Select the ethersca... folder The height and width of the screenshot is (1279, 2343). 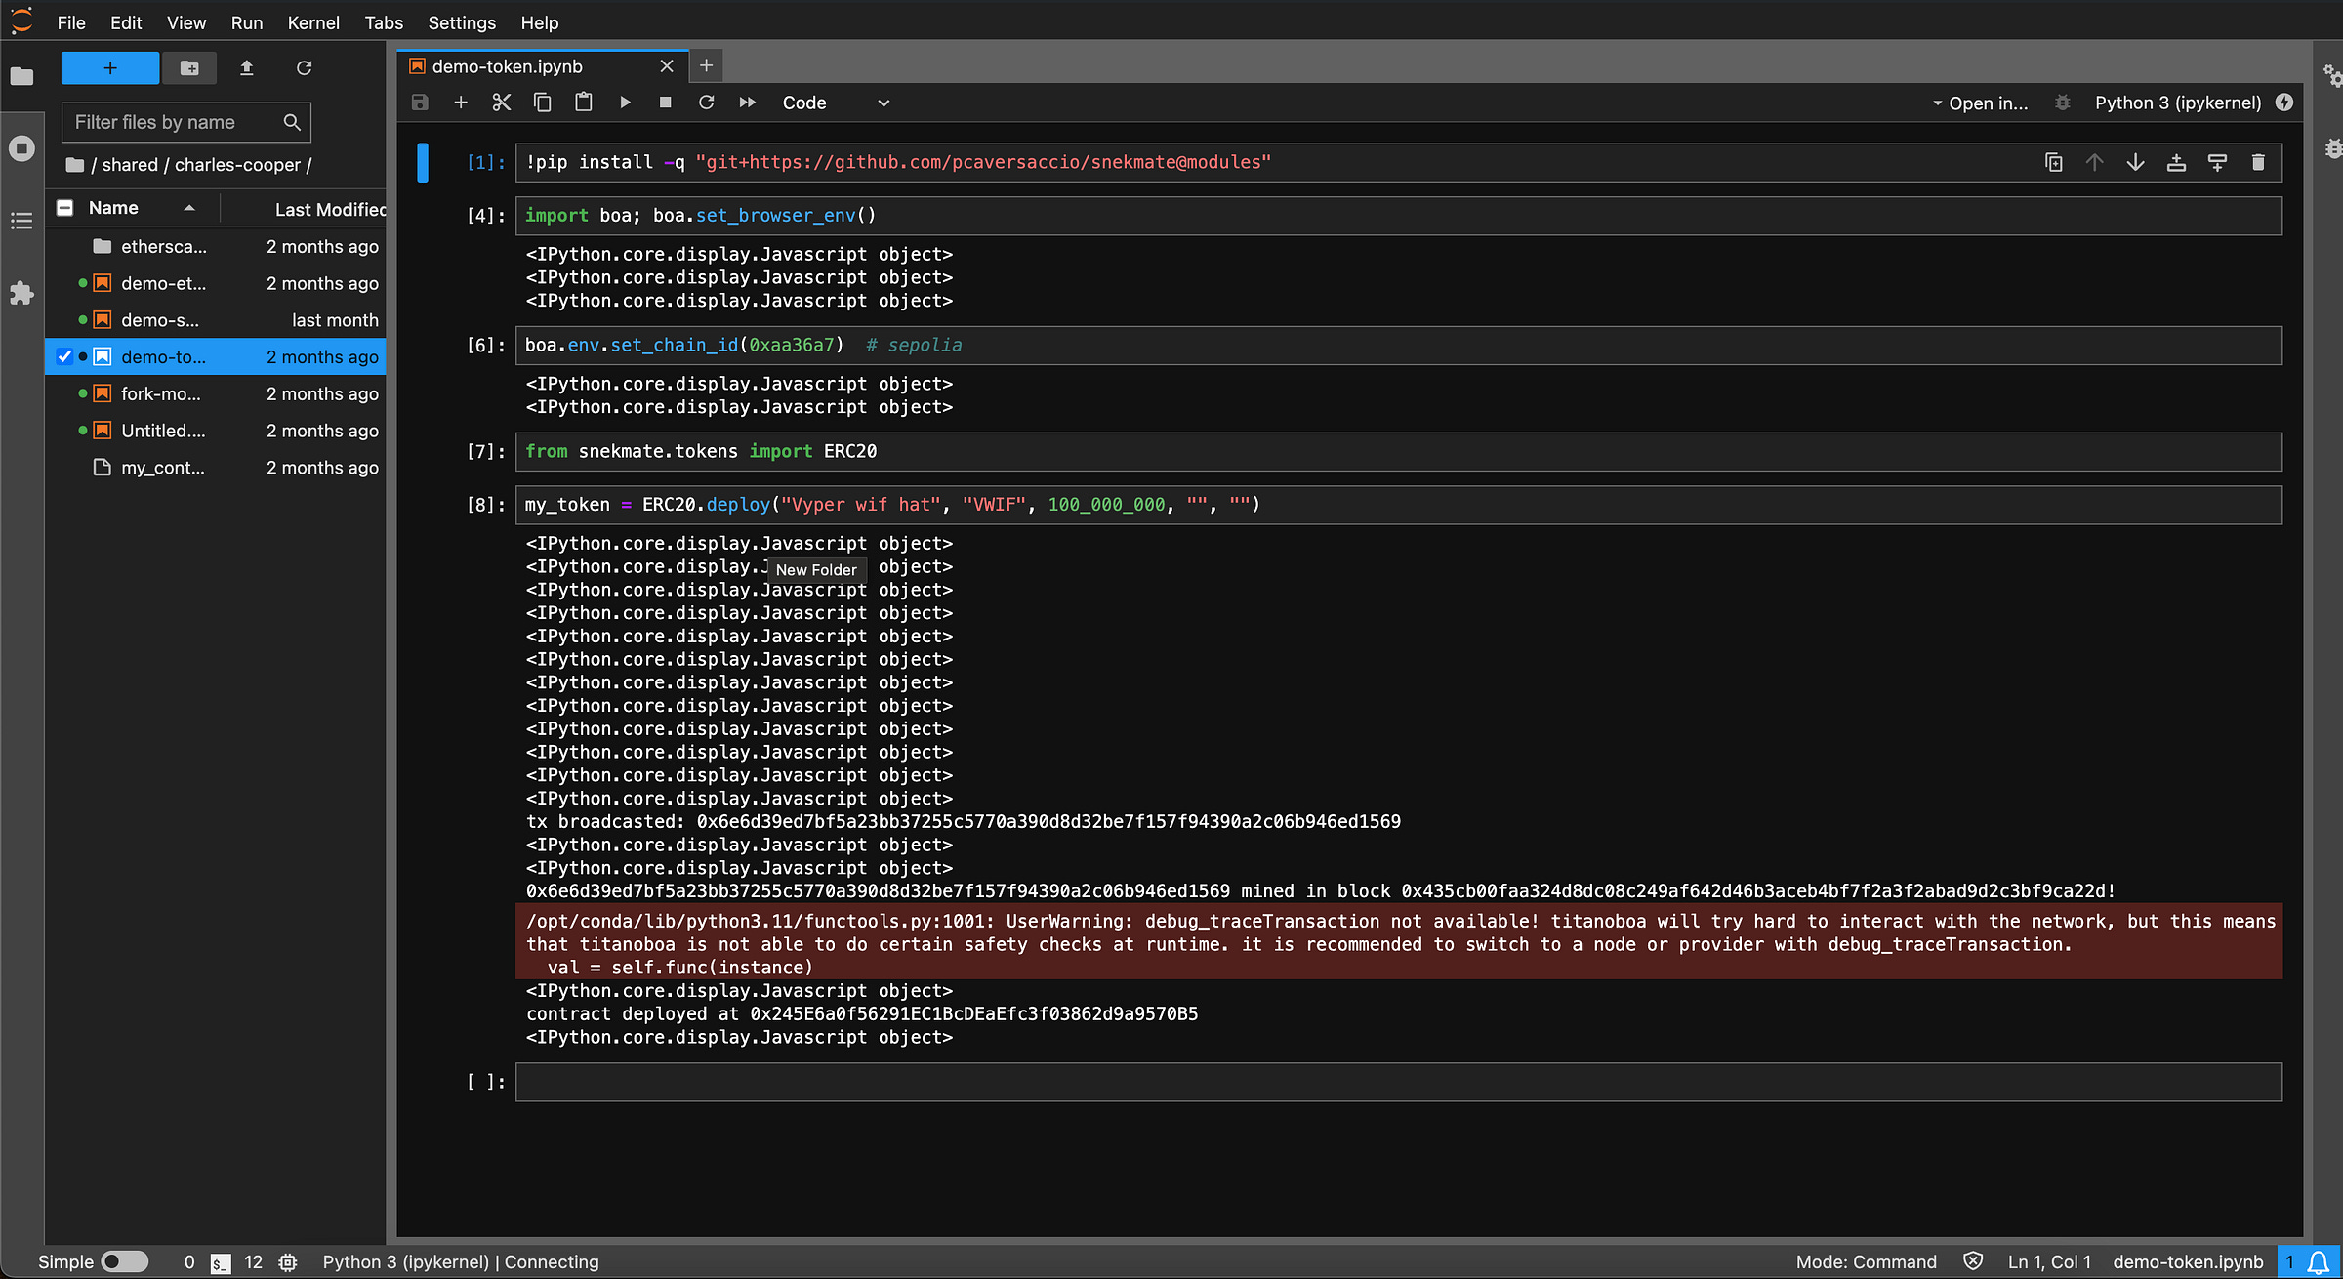217,247
